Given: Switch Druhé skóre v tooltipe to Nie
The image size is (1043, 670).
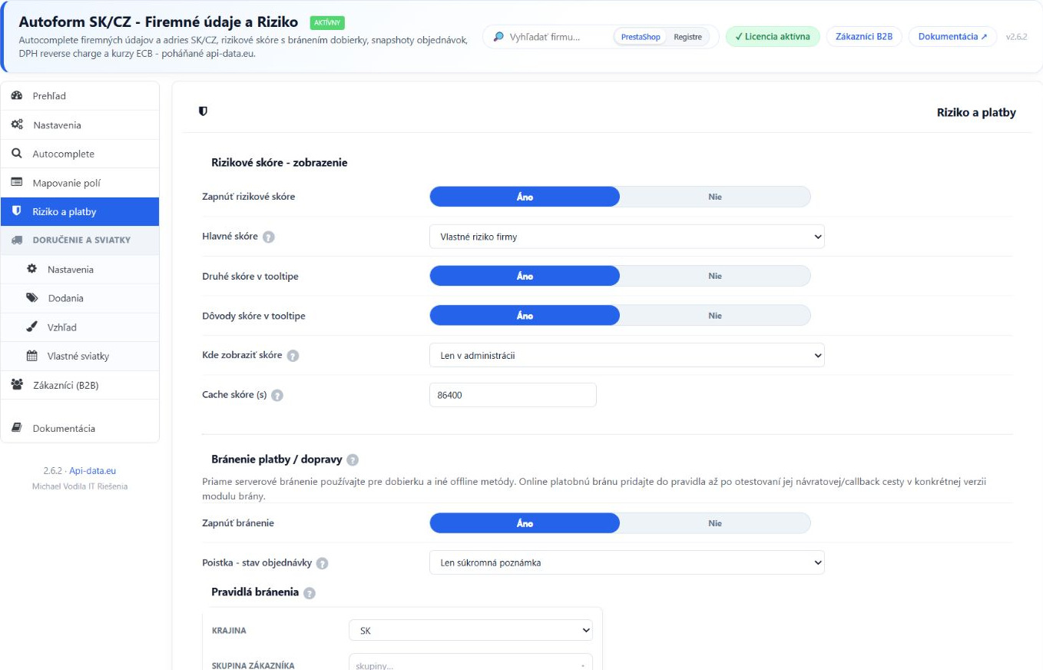Looking at the screenshot, I should click(x=715, y=276).
